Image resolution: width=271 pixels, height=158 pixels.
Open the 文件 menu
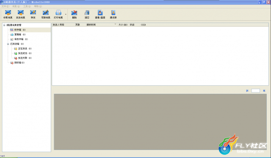5,6
